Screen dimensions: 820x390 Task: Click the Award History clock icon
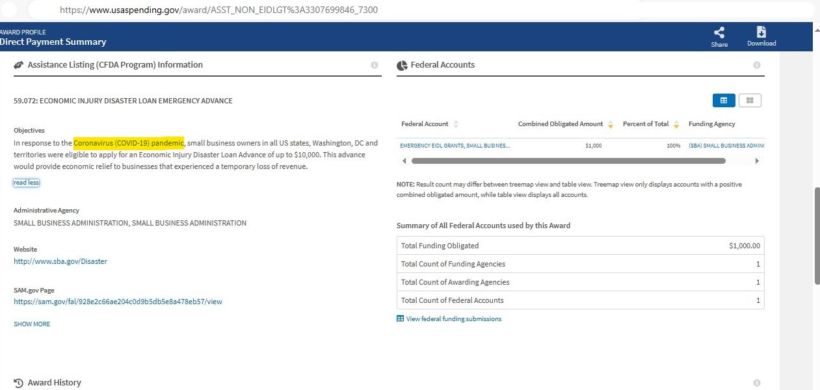(x=19, y=383)
